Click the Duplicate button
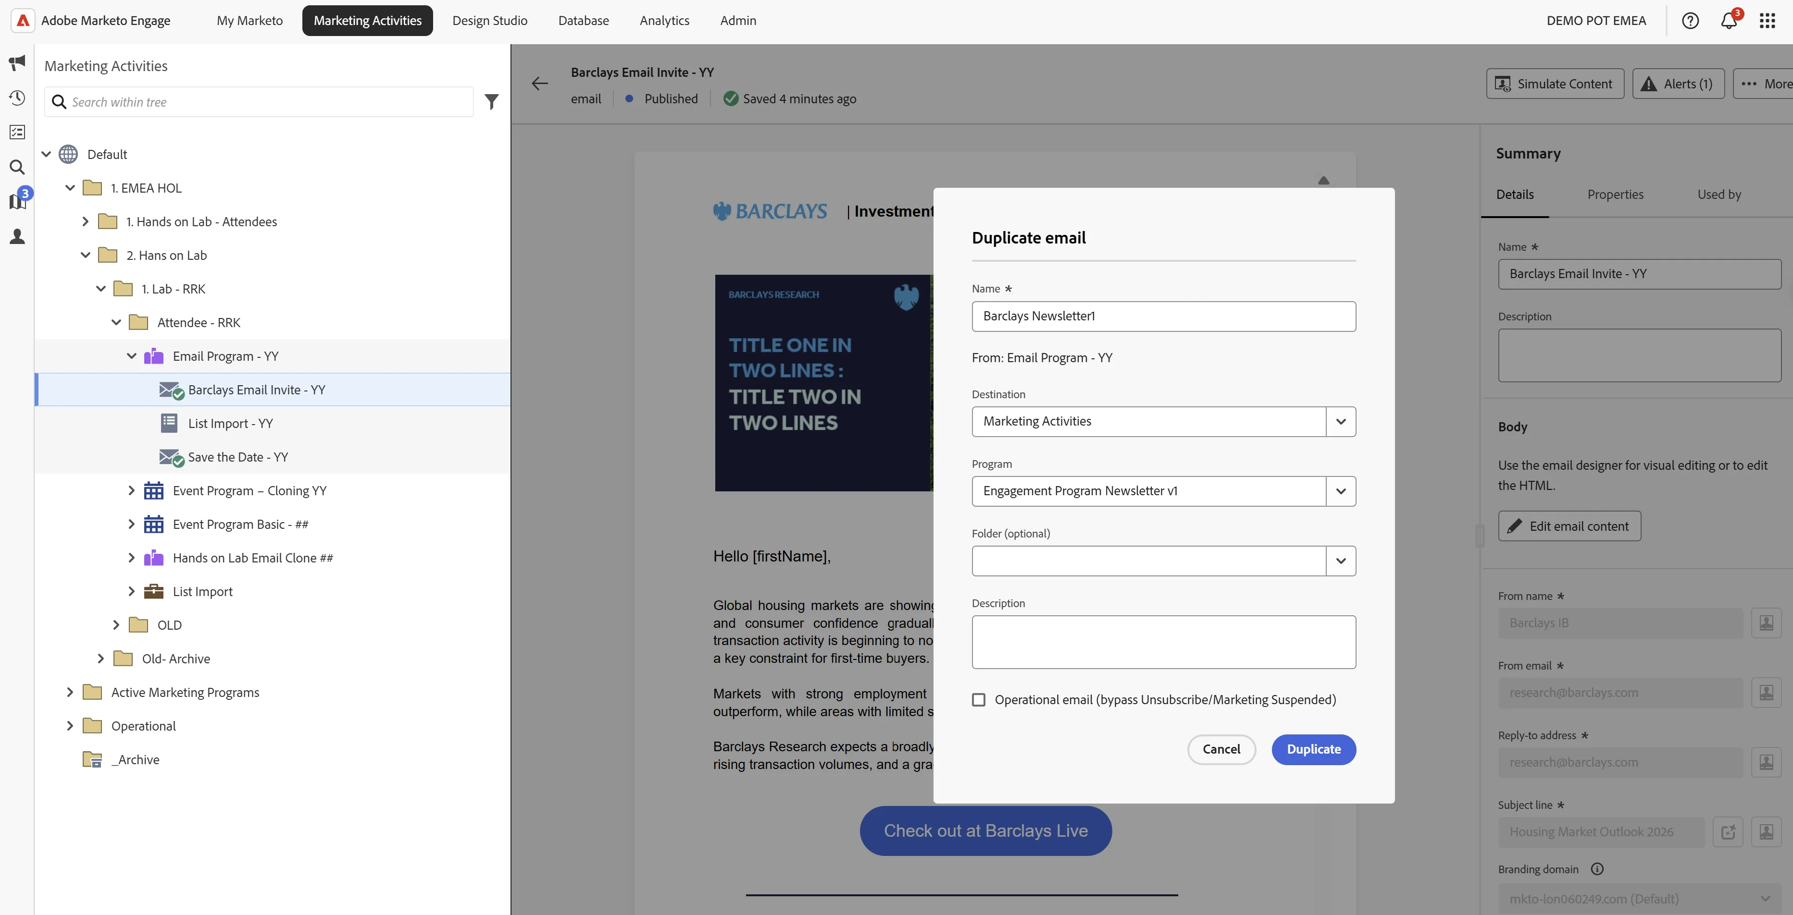The height and width of the screenshot is (915, 1793). coord(1313,749)
